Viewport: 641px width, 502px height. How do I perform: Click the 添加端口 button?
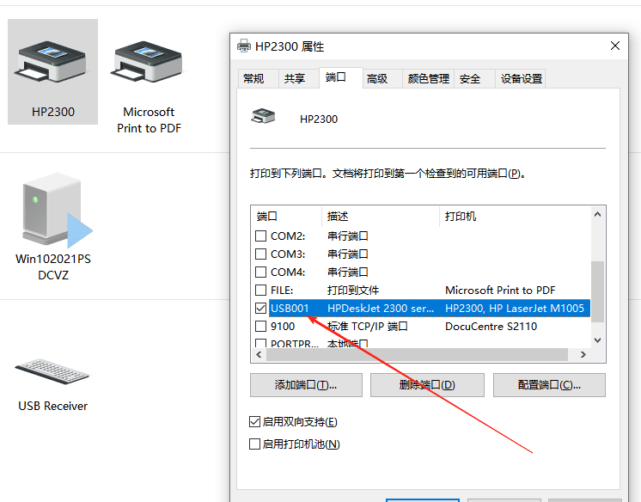point(305,385)
